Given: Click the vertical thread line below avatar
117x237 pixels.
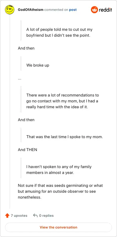Looking at the screenshot, I should pyautogui.click(x=10, y=112).
